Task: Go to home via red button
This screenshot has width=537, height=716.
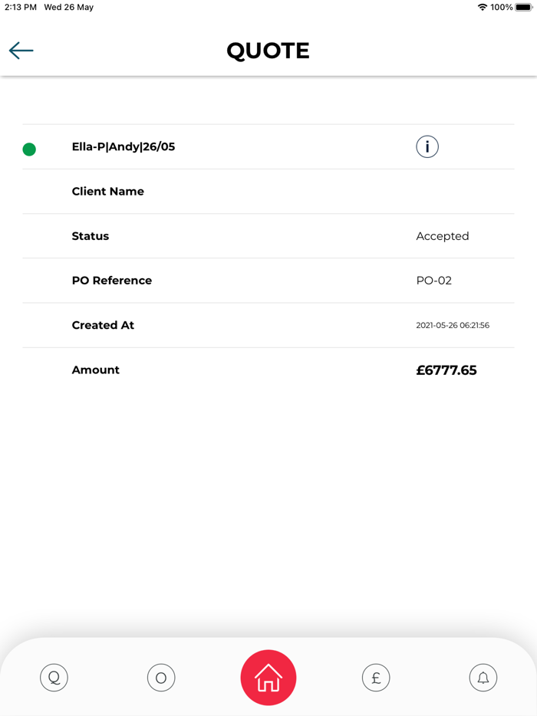Action: pos(268,678)
